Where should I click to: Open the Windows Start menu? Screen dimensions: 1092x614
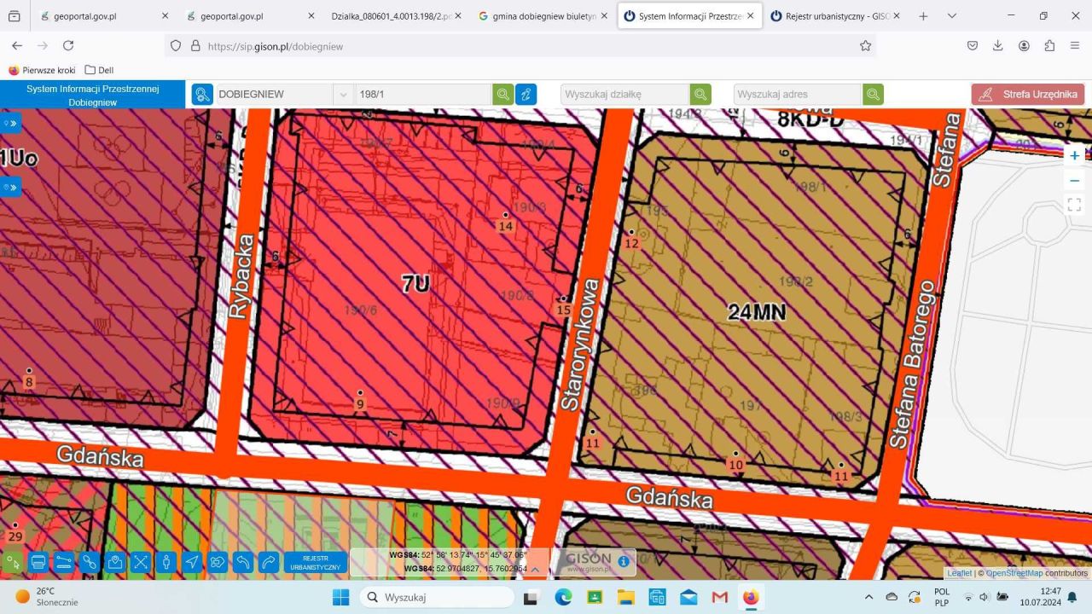click(340, 597)
